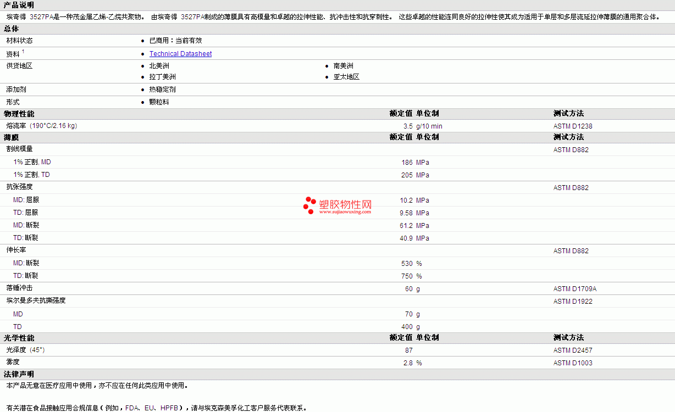Click the 已商用：当前有效 value

(x=175, y=41)
